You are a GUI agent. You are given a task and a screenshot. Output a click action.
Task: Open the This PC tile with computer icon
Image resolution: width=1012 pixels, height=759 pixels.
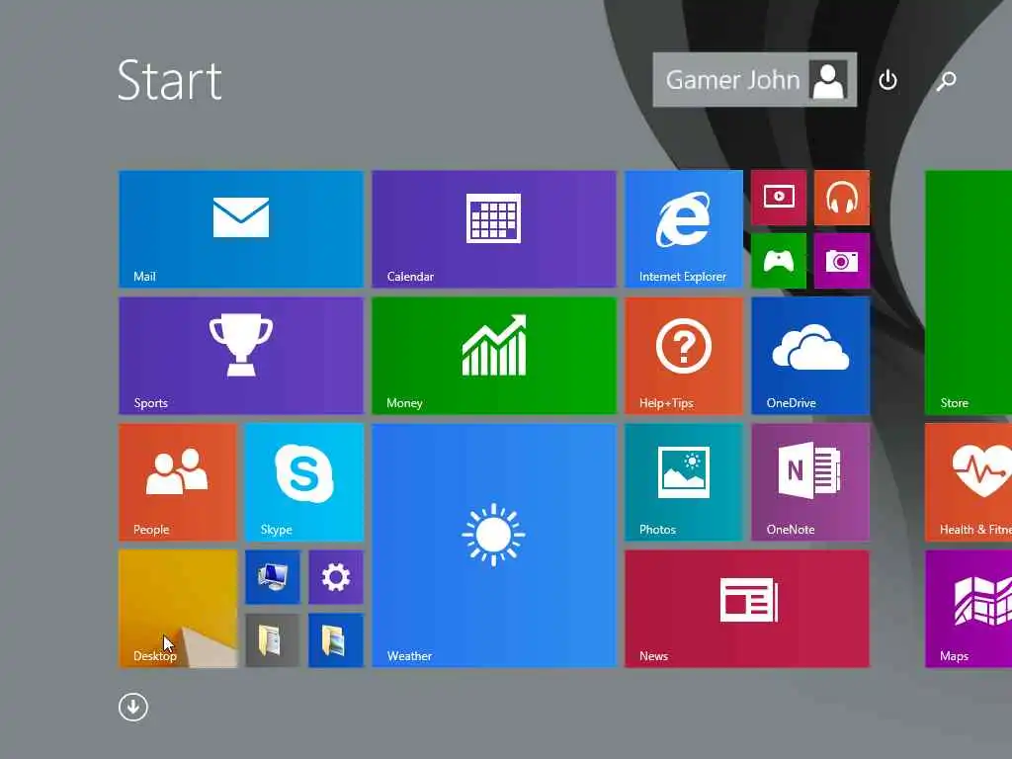[273, 577]
